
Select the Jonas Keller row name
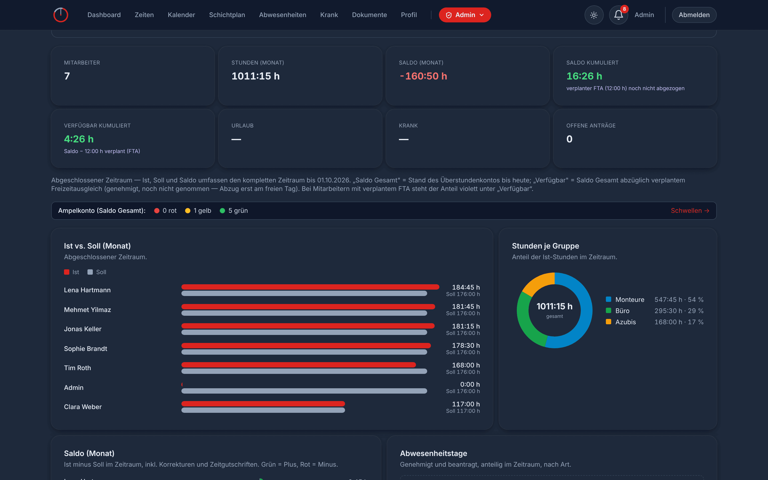[x=83, y=329]
